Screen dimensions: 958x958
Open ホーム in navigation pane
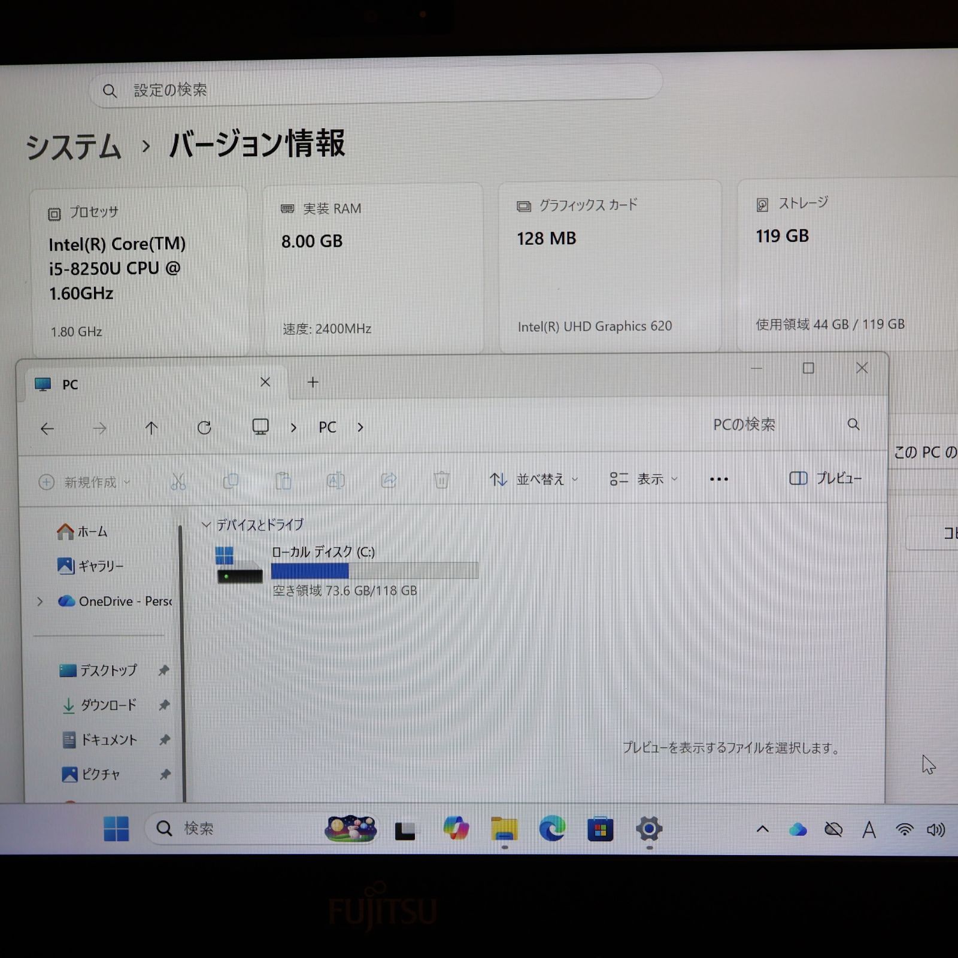81,532
